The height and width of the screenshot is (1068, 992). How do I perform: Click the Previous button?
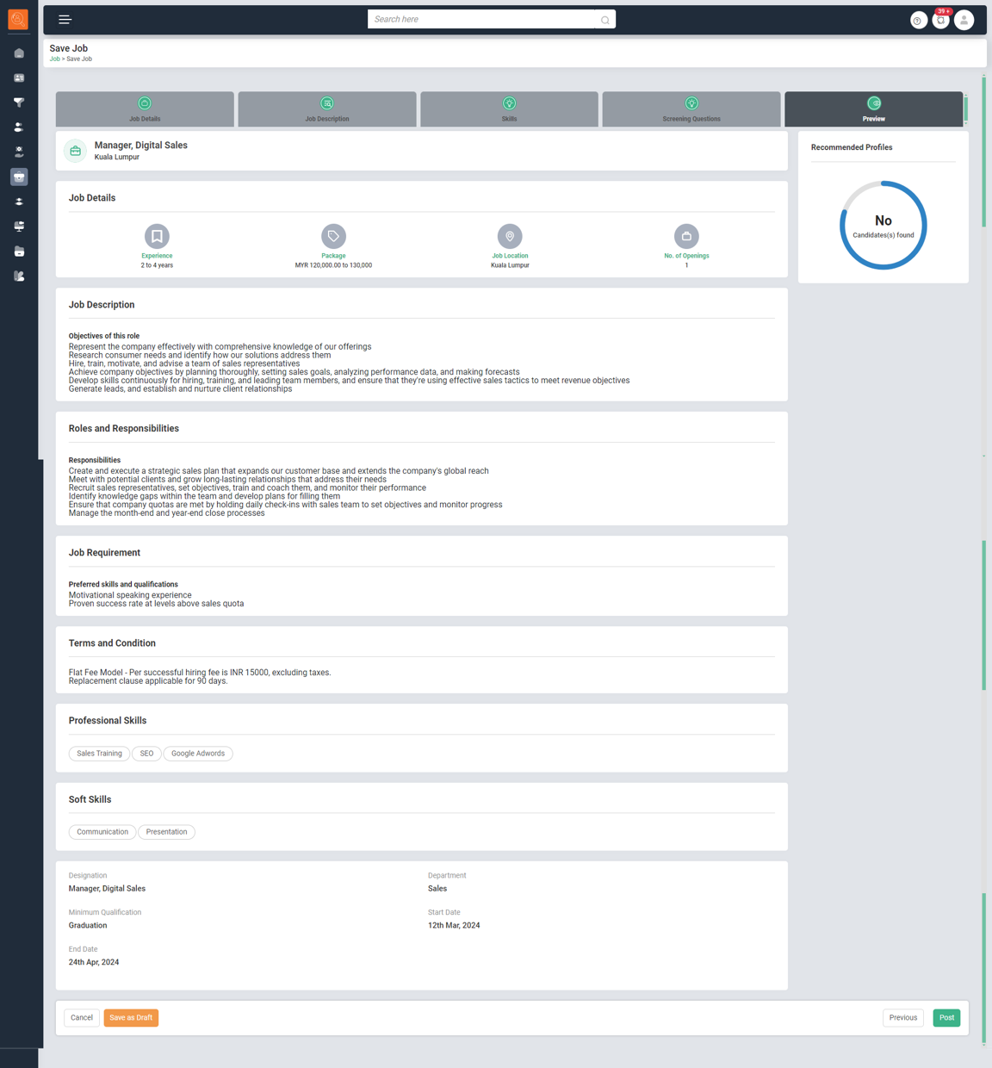tap(902, 1017)
